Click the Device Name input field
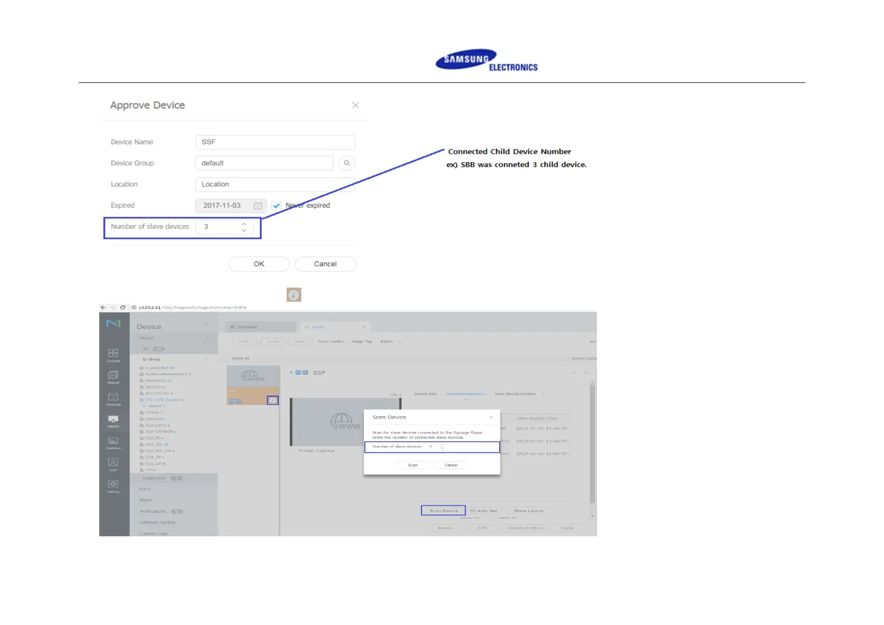This screenshot has width=884, height=625. (275, 142)
